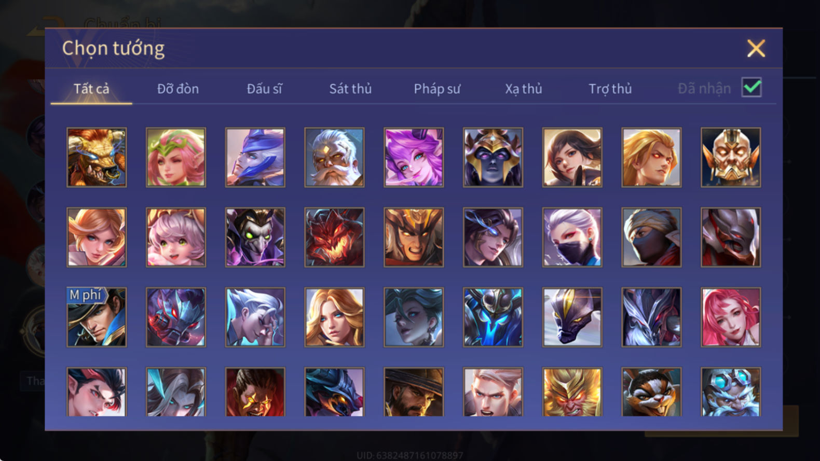Select the raccoon hero portrait
The width and height of the screenshot is (820, 461).
(651, 392)
